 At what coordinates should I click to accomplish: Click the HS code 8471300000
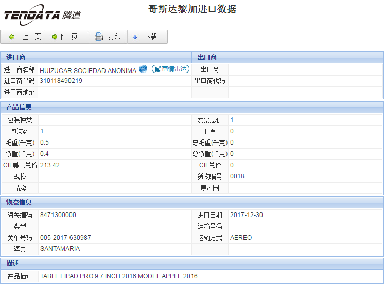(x=58, y=215)
